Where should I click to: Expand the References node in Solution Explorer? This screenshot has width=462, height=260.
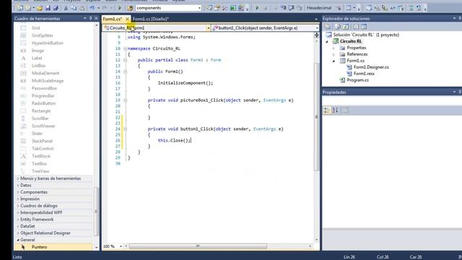click(x=334, y=54)
